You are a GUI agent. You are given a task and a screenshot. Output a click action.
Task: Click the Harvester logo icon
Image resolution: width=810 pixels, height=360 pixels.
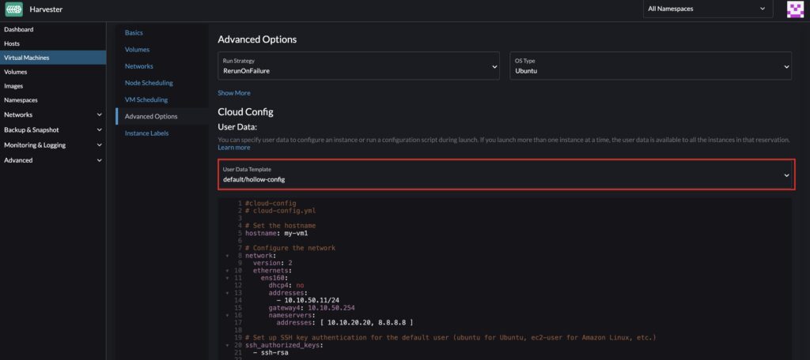pos(13,9)
